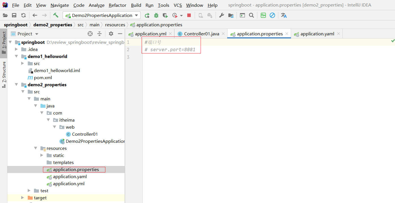Click the Search Everywhere magnifier icon
The height and width of the screenshot is (203, 395).
pos(251,15)
